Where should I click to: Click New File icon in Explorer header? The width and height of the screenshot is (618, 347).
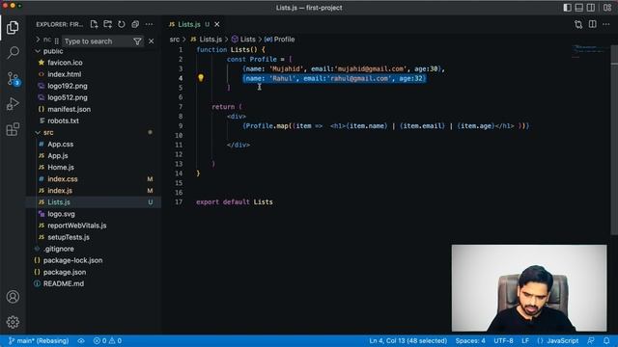click(94, 24)
